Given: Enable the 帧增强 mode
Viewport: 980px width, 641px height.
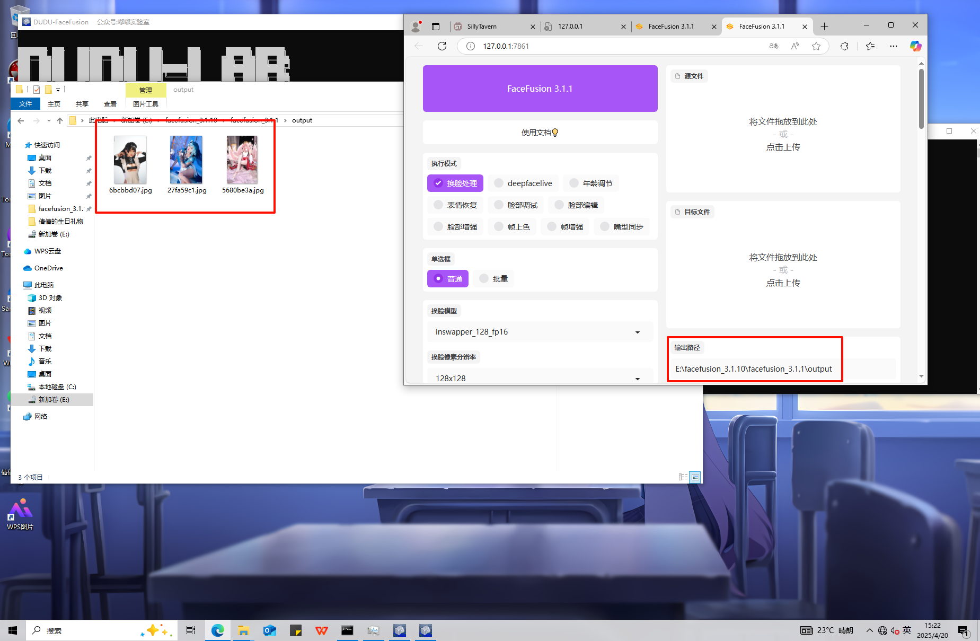Looking at the screenshot, I should (565, 227).
